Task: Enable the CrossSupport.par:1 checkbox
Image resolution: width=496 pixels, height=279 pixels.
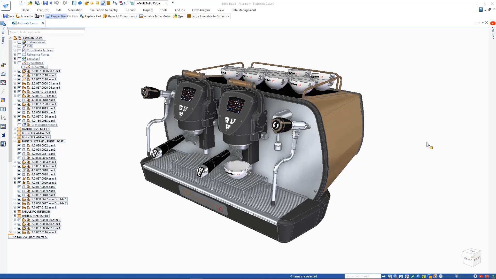Action: pos(19,125)
